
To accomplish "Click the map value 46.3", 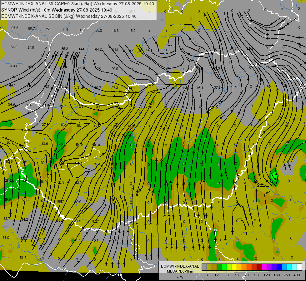I will point(62,144).
